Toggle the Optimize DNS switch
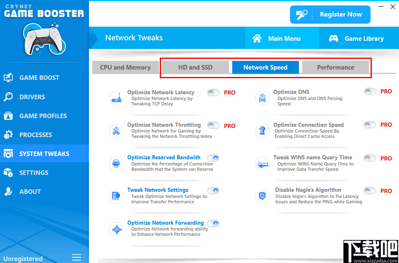Image resolution: width=399 pixels, height=263 pixels. pos(370,91)
